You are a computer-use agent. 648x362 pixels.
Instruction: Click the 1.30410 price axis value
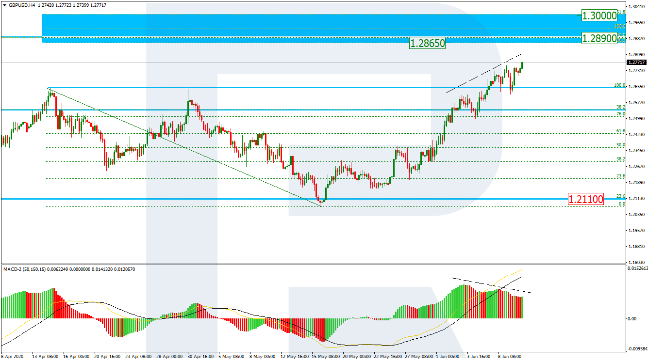point(636,7)
